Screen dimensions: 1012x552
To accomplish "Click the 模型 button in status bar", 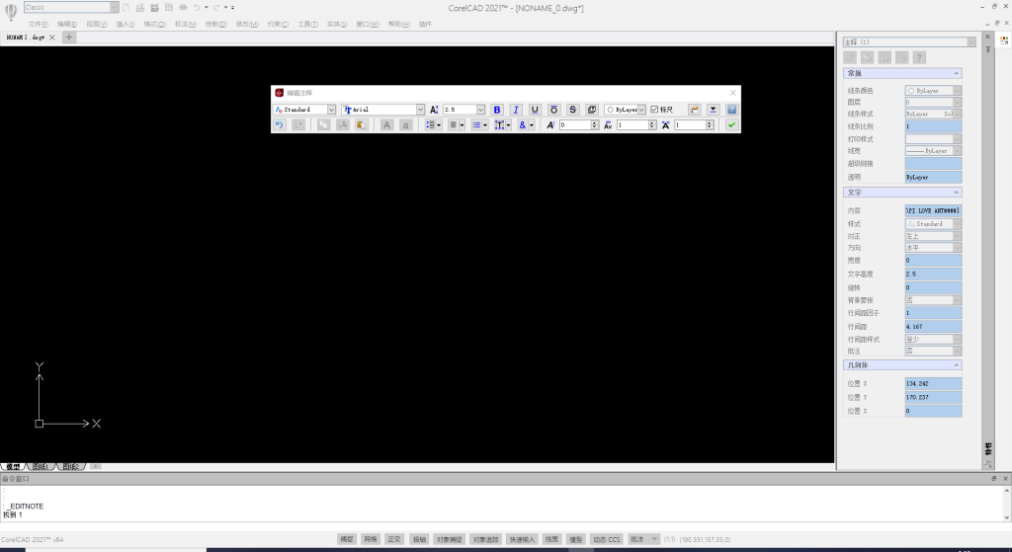I will (x=575, y=539).
